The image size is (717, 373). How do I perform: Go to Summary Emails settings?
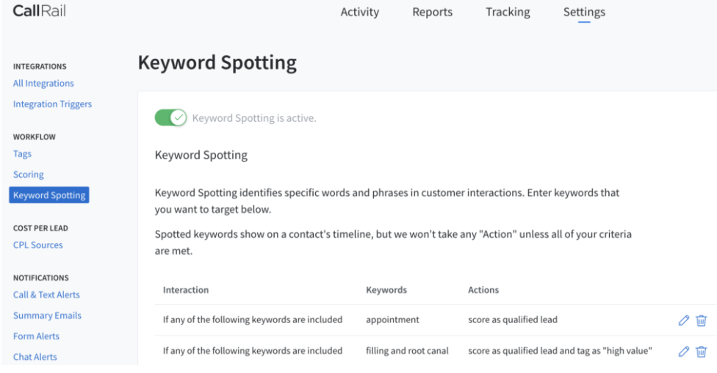tap(46, 316)
